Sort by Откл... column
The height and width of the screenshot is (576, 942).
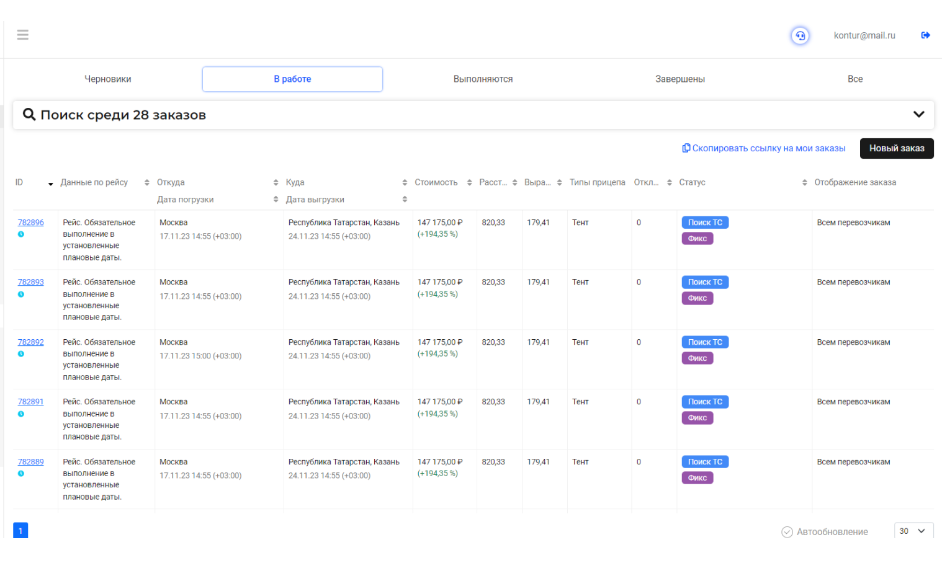670,182
